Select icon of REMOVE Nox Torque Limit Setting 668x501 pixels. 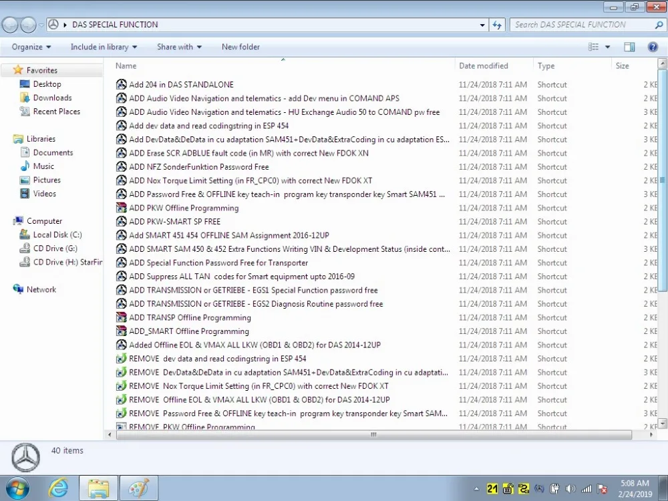coord(122,385)
